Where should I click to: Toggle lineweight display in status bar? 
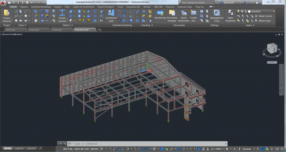(x=154, y=149)
